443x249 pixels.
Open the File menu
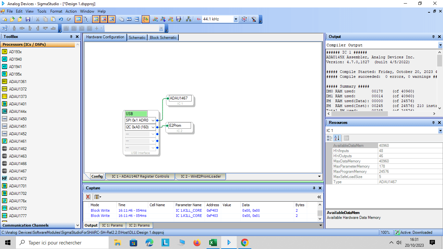pyautogui.click(x=10, y=11)
